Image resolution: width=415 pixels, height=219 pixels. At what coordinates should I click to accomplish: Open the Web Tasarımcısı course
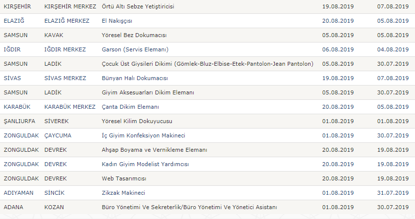tap(124, 178)
